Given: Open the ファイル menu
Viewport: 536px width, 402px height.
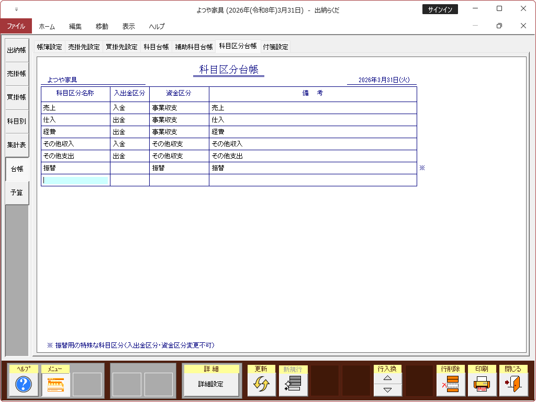Looking at the screenshot, I should pyautogui.click(x=16, y=26).
